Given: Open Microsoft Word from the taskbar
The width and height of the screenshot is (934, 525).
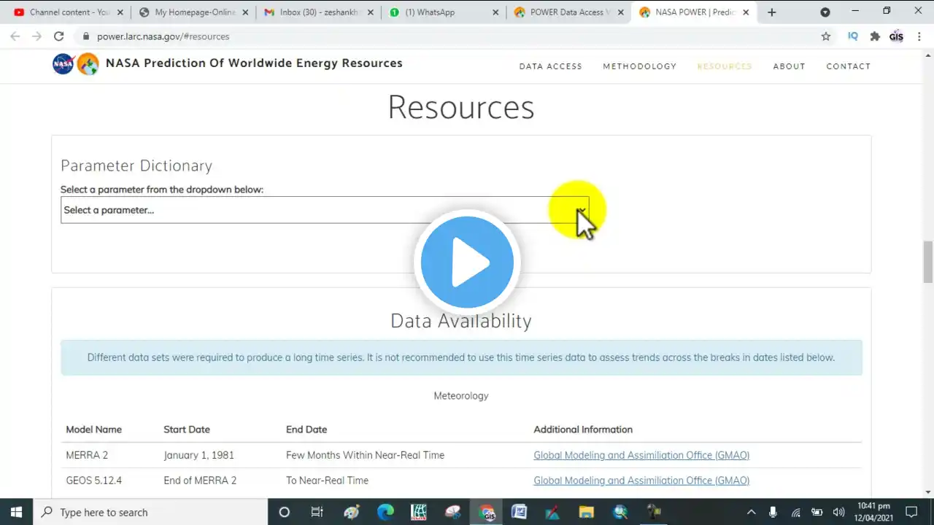Looking at the screenshot, I should (x=519, y=512).
